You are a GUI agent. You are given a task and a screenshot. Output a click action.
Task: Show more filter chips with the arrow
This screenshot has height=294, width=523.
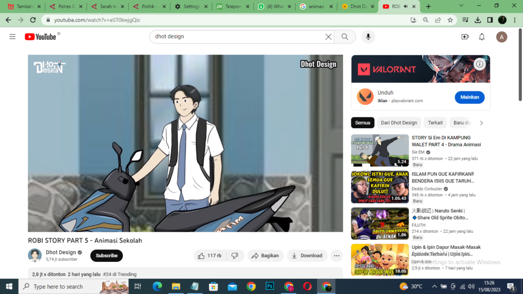481,122
